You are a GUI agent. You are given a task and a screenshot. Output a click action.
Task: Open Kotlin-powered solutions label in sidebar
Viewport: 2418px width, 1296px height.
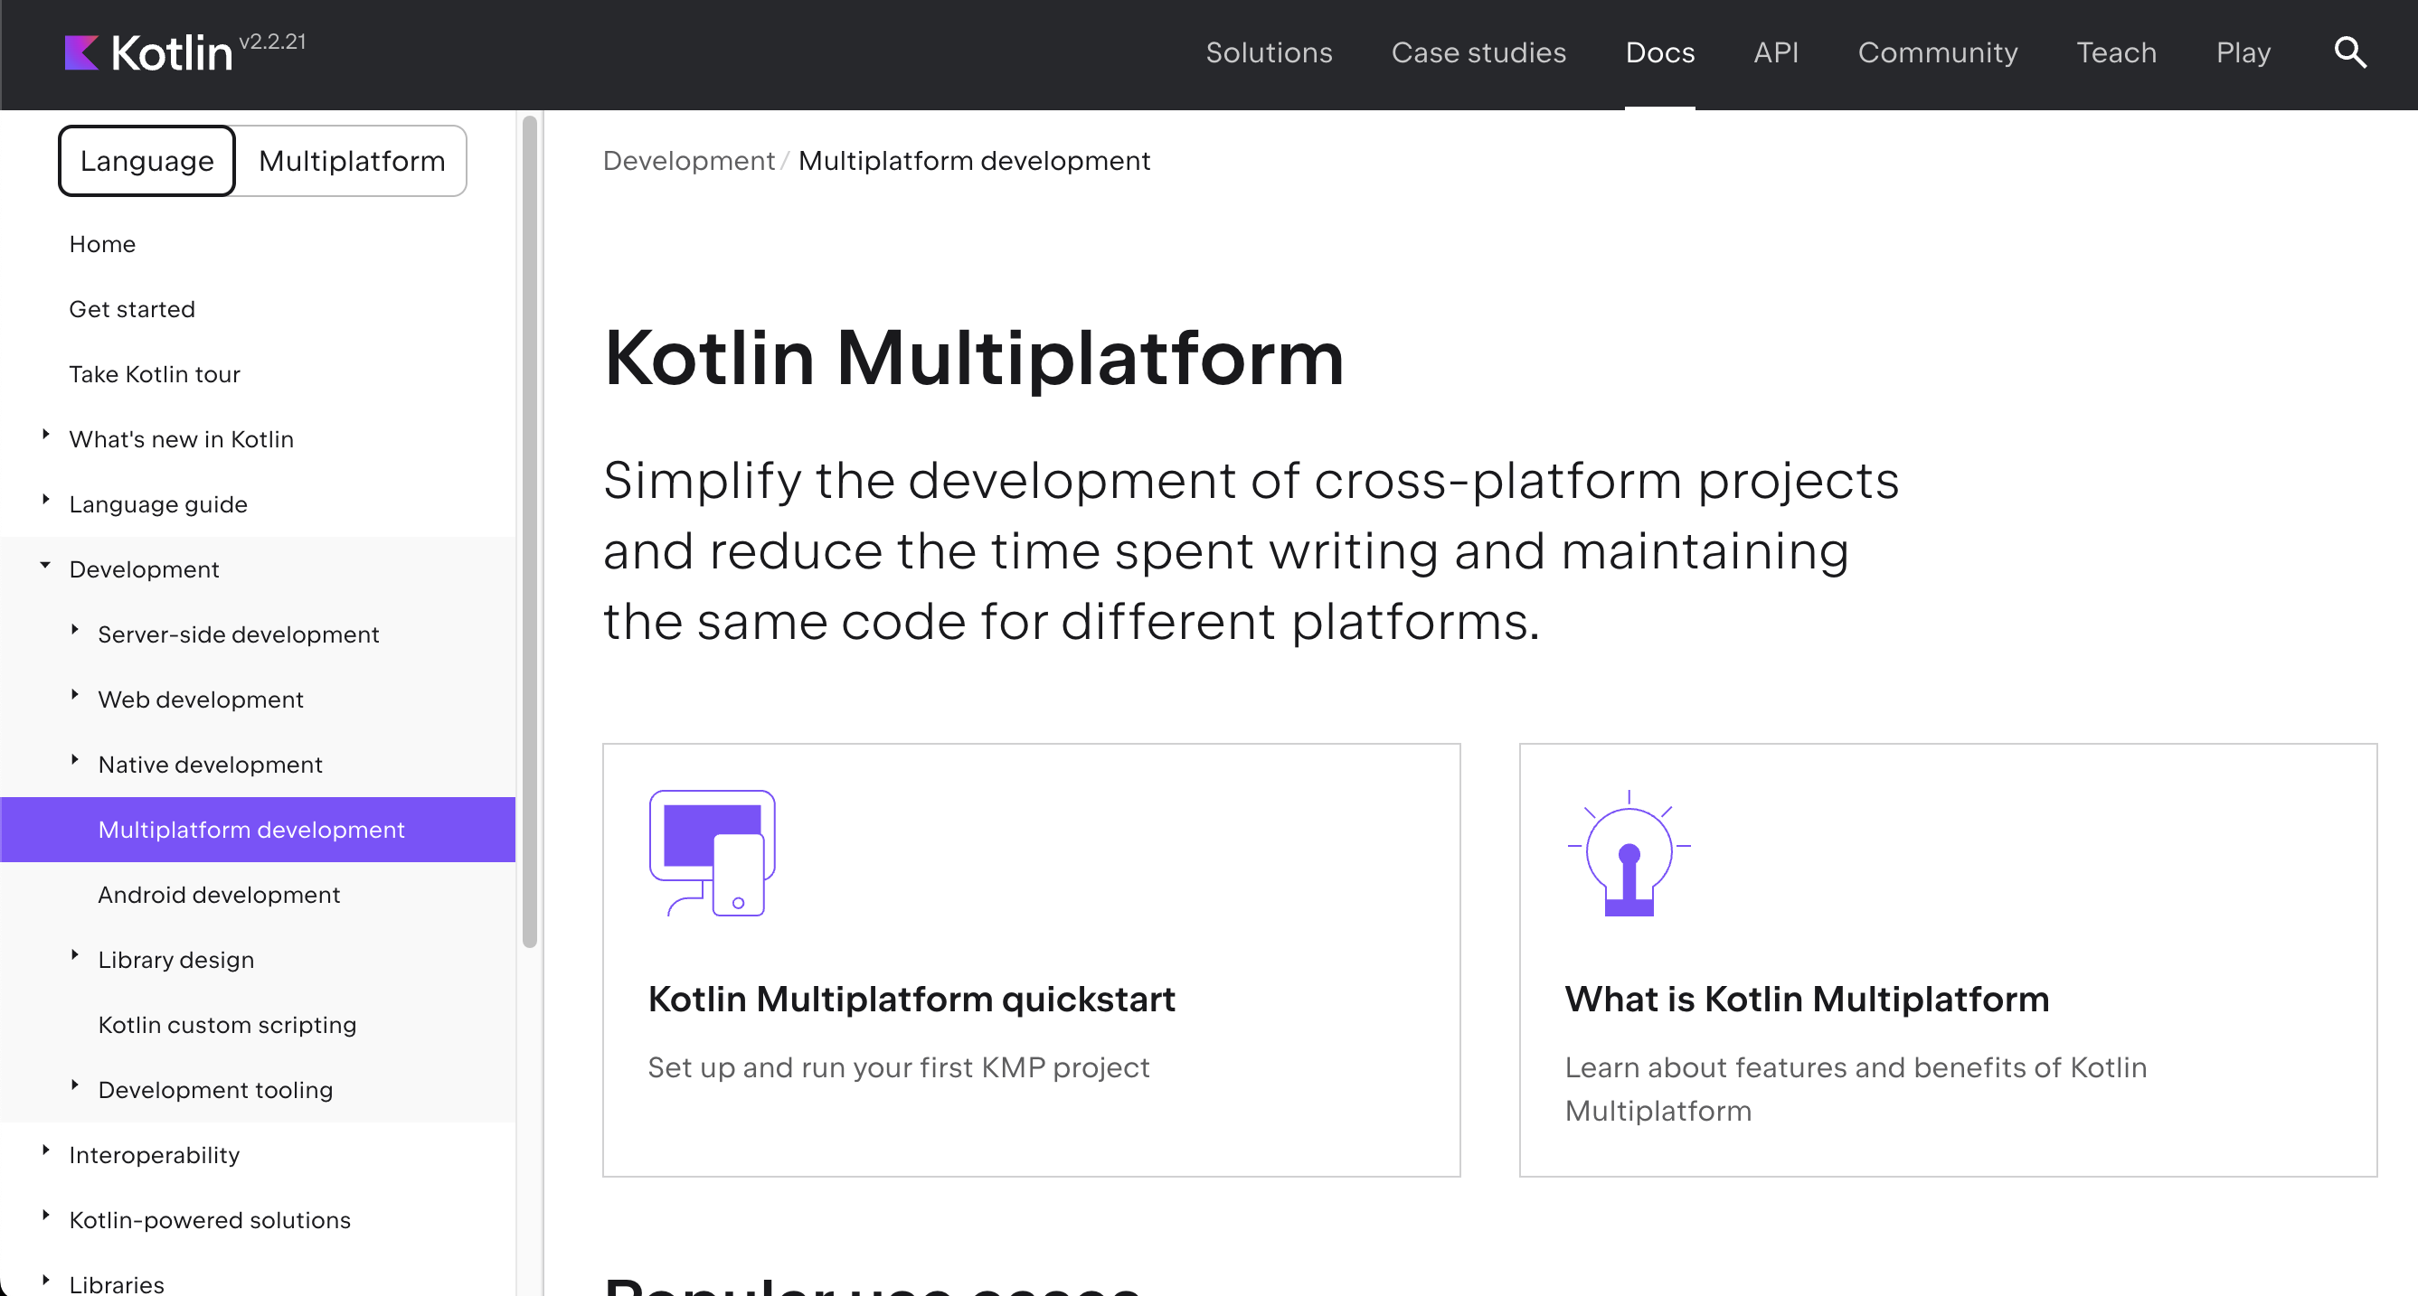[211, 1220]
